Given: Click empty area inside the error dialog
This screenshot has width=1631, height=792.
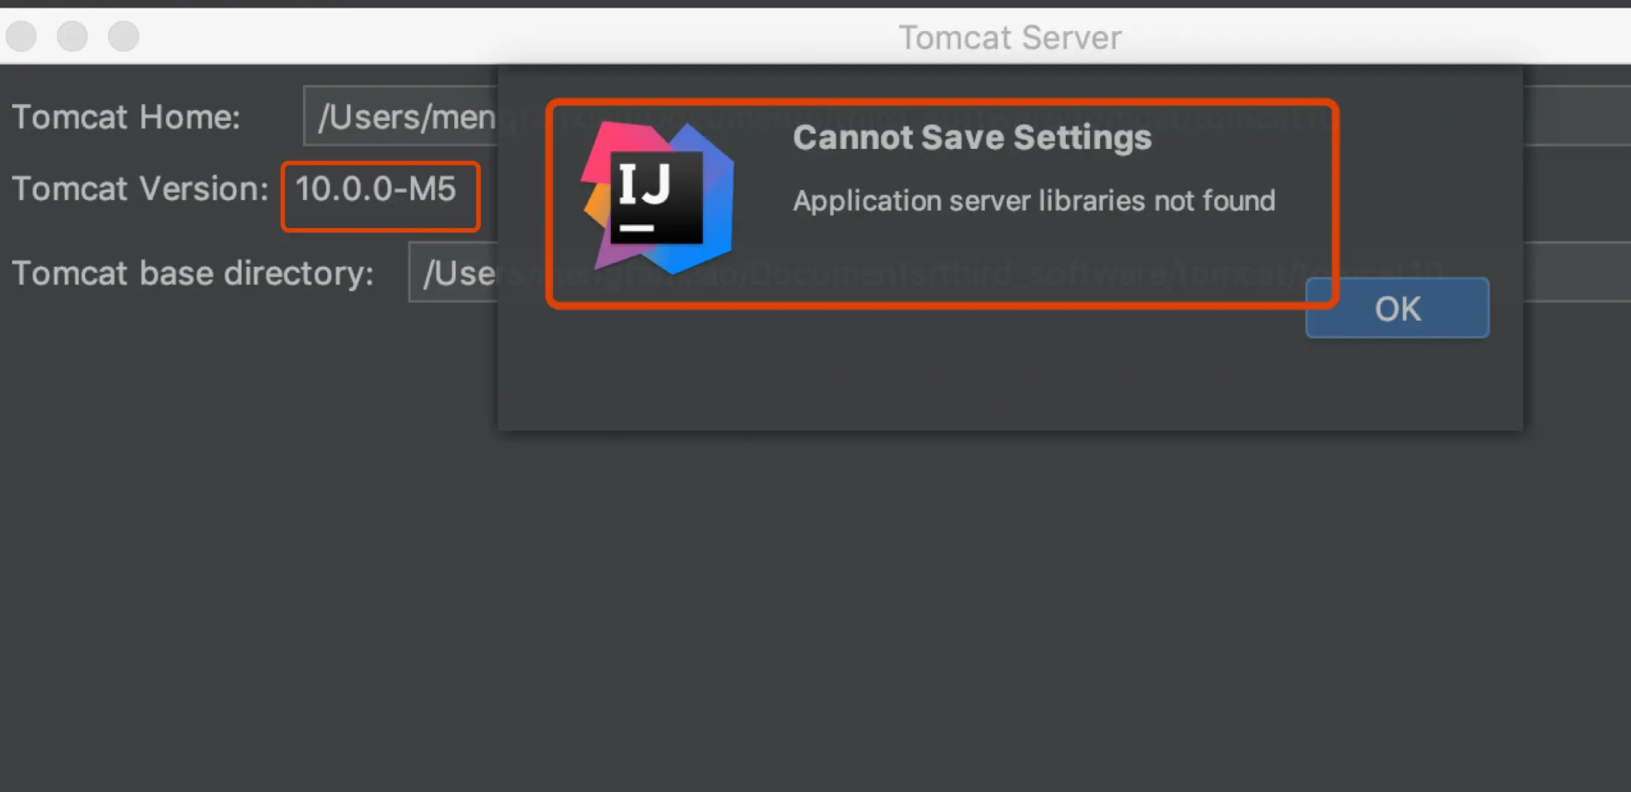Looking at the screenshot, I should point(913,372).
